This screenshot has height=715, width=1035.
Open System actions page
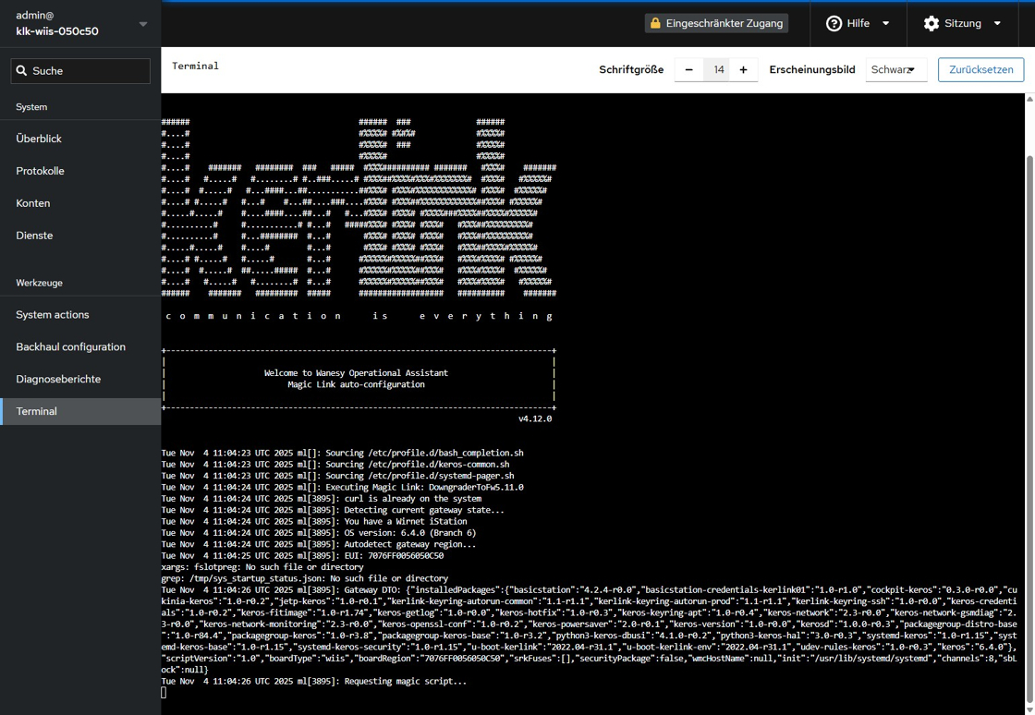53,315
